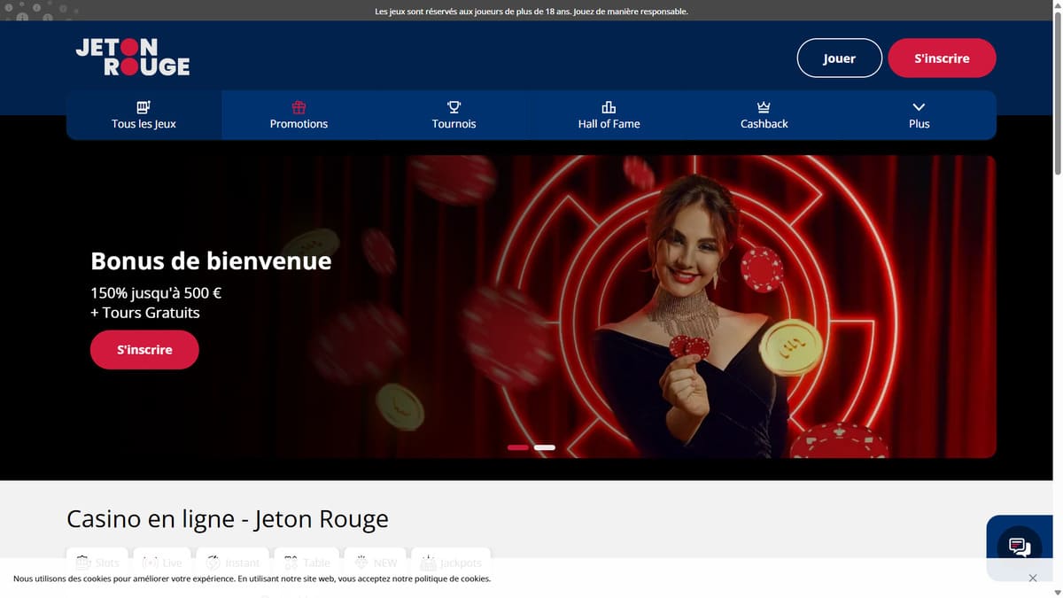Click the 18+ responsible gaming notice
The image size is (1063, 598).
531,12
